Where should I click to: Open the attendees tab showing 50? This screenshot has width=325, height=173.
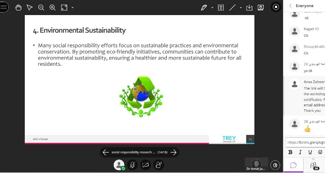pos(314,165)
